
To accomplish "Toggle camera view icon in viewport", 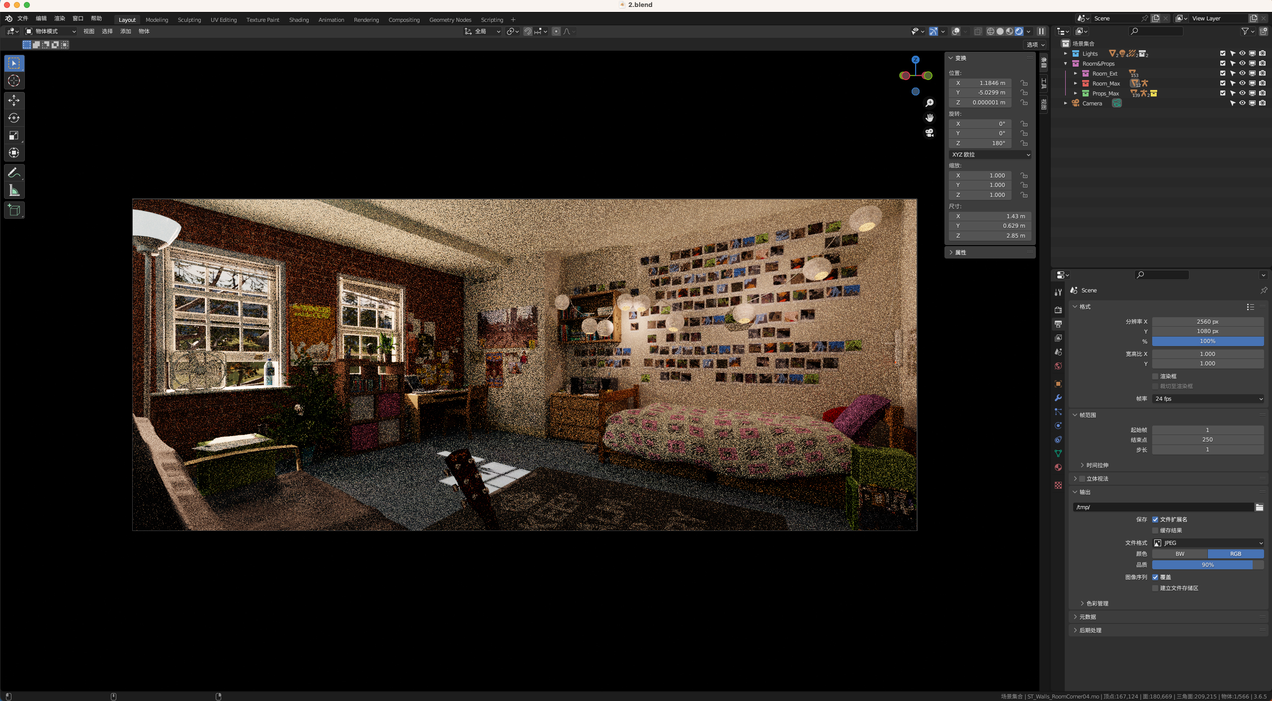I will 930,133.
